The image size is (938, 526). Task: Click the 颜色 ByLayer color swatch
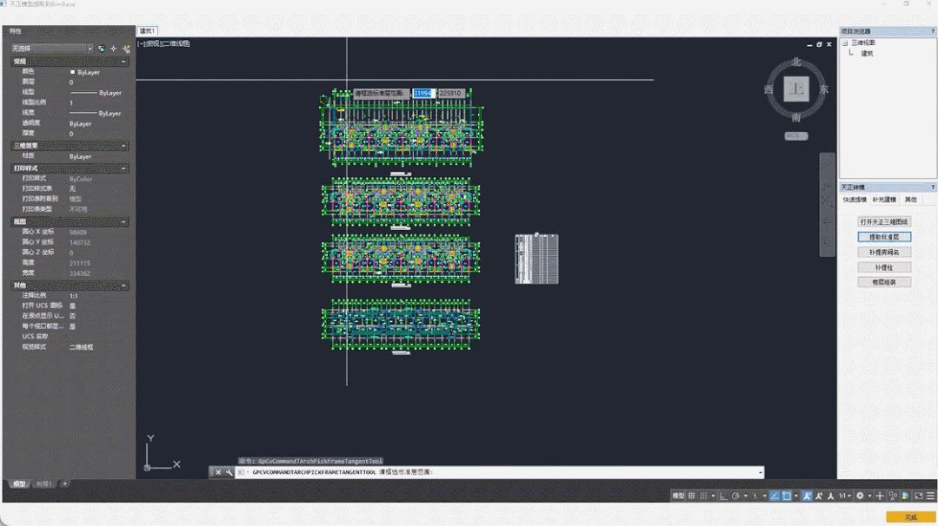(x=73, y=72)
